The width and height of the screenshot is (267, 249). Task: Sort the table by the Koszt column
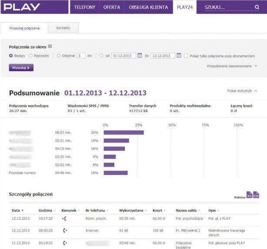(x=159, y=211)
